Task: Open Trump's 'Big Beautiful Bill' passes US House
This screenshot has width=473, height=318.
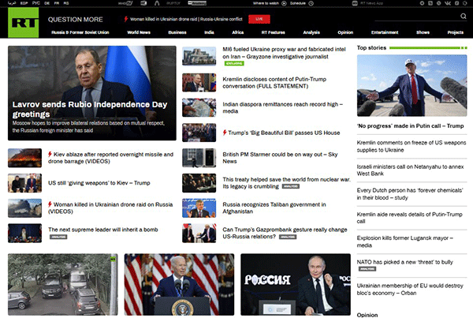Action: [x=284, y=133]
